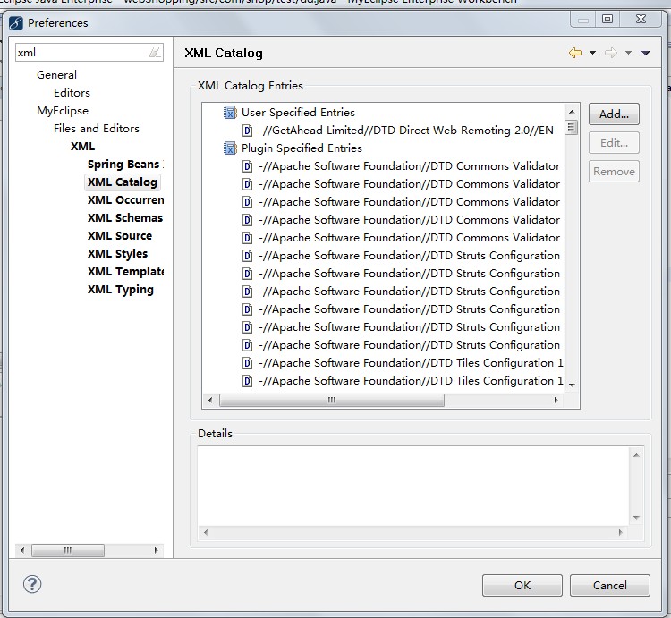Click DTD icon of first Struts Configuration entry
Viewport: 671px width, 618px height.
[x=247, y=256]
